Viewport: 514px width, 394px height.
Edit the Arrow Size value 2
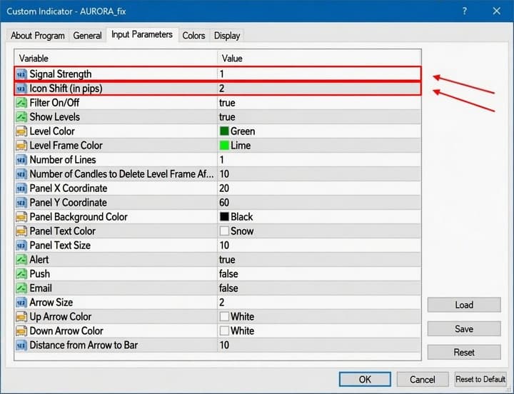[319, 302]
